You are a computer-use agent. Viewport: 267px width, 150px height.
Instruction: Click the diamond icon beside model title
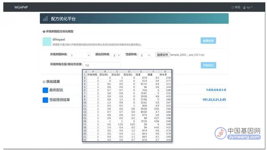(44, 32)
